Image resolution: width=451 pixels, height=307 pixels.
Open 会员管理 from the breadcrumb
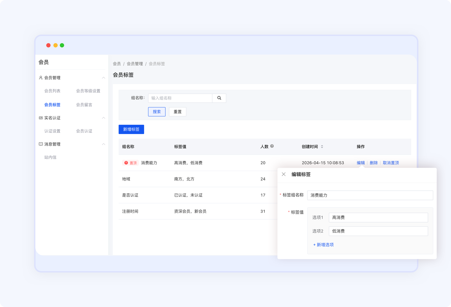coord(134,64)
